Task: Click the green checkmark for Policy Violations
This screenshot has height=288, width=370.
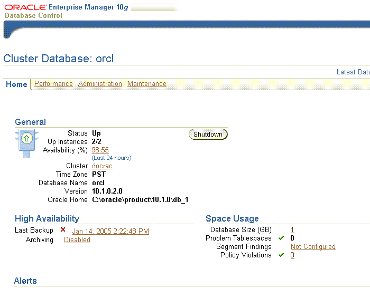Action: tap(281, 255)
